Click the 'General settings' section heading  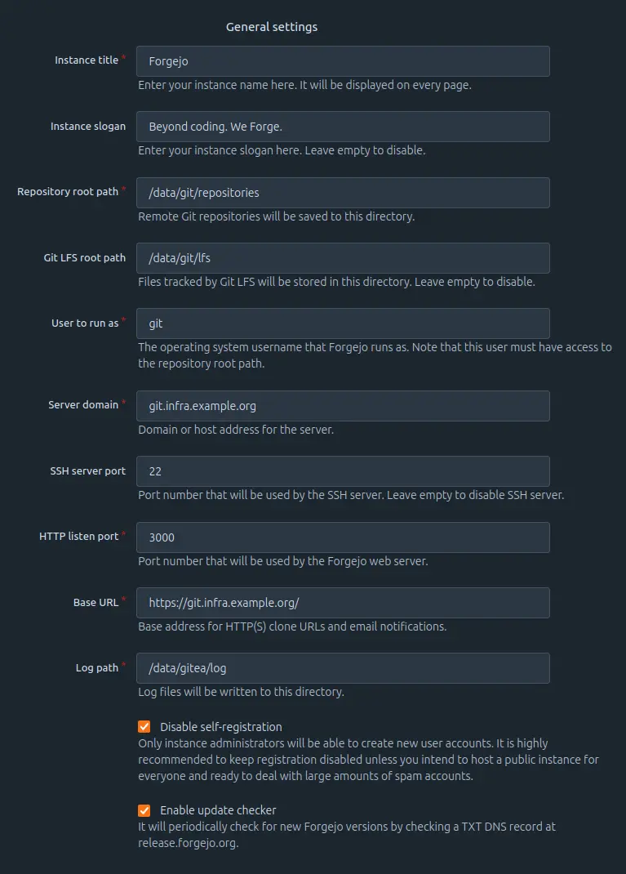click(272, 27)
